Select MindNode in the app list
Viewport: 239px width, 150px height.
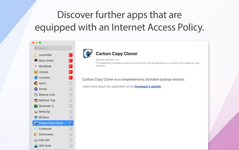coord(53,66)
